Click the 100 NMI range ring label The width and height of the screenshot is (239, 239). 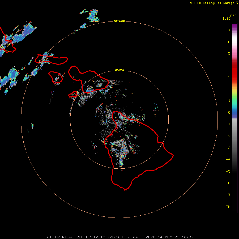[x=119, y=21]
